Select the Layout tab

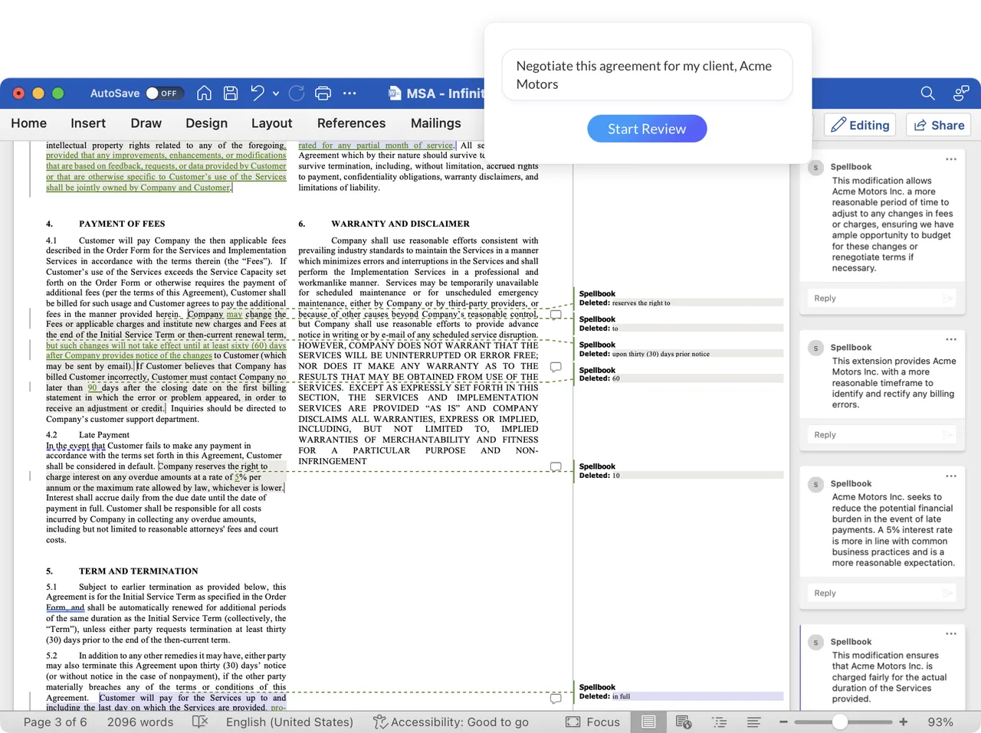[272, 123]
